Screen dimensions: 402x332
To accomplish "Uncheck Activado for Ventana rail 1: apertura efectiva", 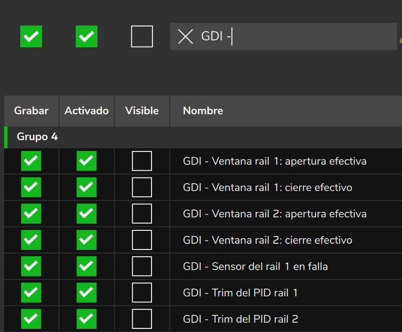I will [87, 161].
